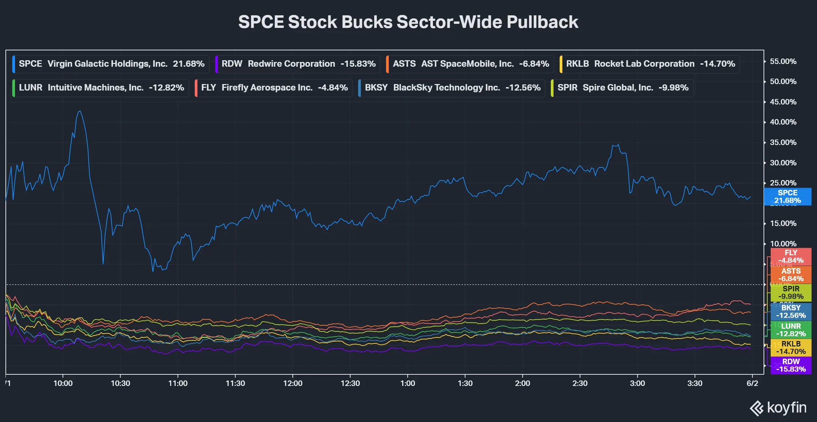Viewport: 817px width, 422px height.
Task: Click the 45.00% y-axis label
Action: [x=783, y=102]
